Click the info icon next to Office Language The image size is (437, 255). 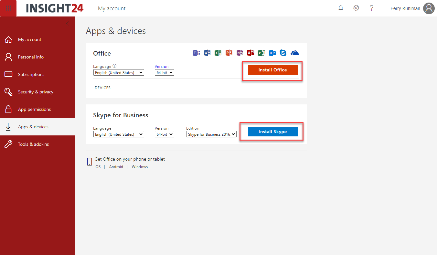pyautogui.click(x=114, y=66)
